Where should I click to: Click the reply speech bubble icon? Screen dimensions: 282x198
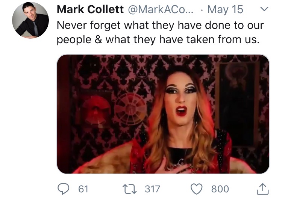tap(63, 189)
